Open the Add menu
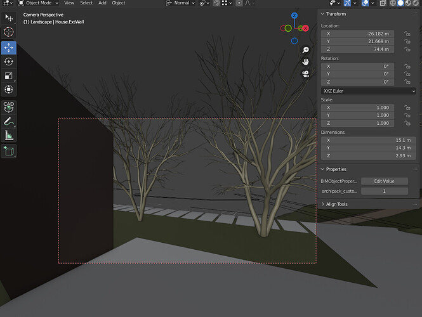Screen dimensions: 422x317 [102, 3]
